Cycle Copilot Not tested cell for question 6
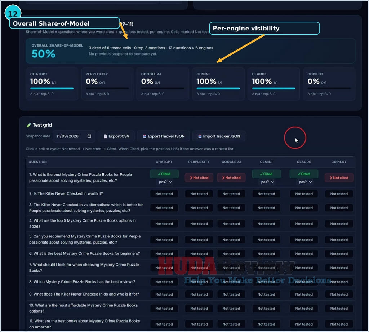Screen dimensions: 369x332 [x=339, y=254]
